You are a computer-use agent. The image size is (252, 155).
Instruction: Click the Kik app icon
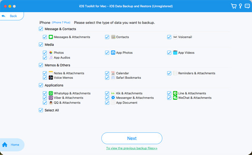coord(113,93)
